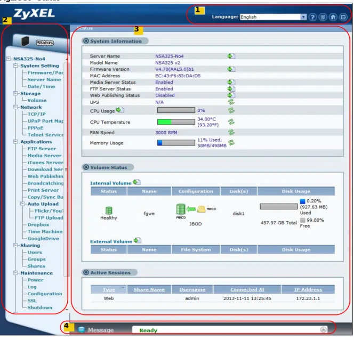This screenshot has width=354, height=340.
Task: Collapse the Storage tree node
Action: tap(15, 93)
